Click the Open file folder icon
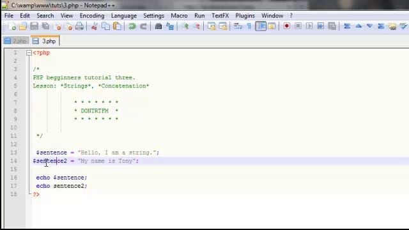The image size is (409, 230). pyautogui.click(x=23, y=26)
